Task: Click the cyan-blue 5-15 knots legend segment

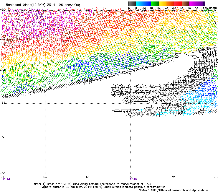Action: pyautogui.click(x=143, y=4)
